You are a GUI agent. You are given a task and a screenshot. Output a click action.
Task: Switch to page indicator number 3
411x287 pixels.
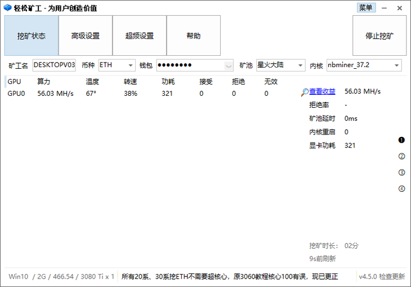(x=401, y=173)
